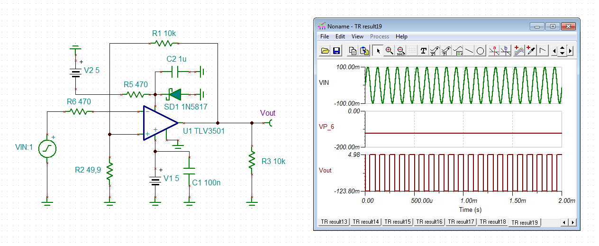Click the add curve icon
This screenshot has height=246, width=599.
[x=518, y=50]
